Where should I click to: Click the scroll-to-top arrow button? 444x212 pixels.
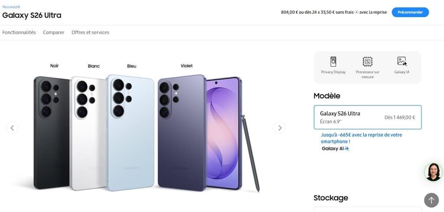coord(431,200)
